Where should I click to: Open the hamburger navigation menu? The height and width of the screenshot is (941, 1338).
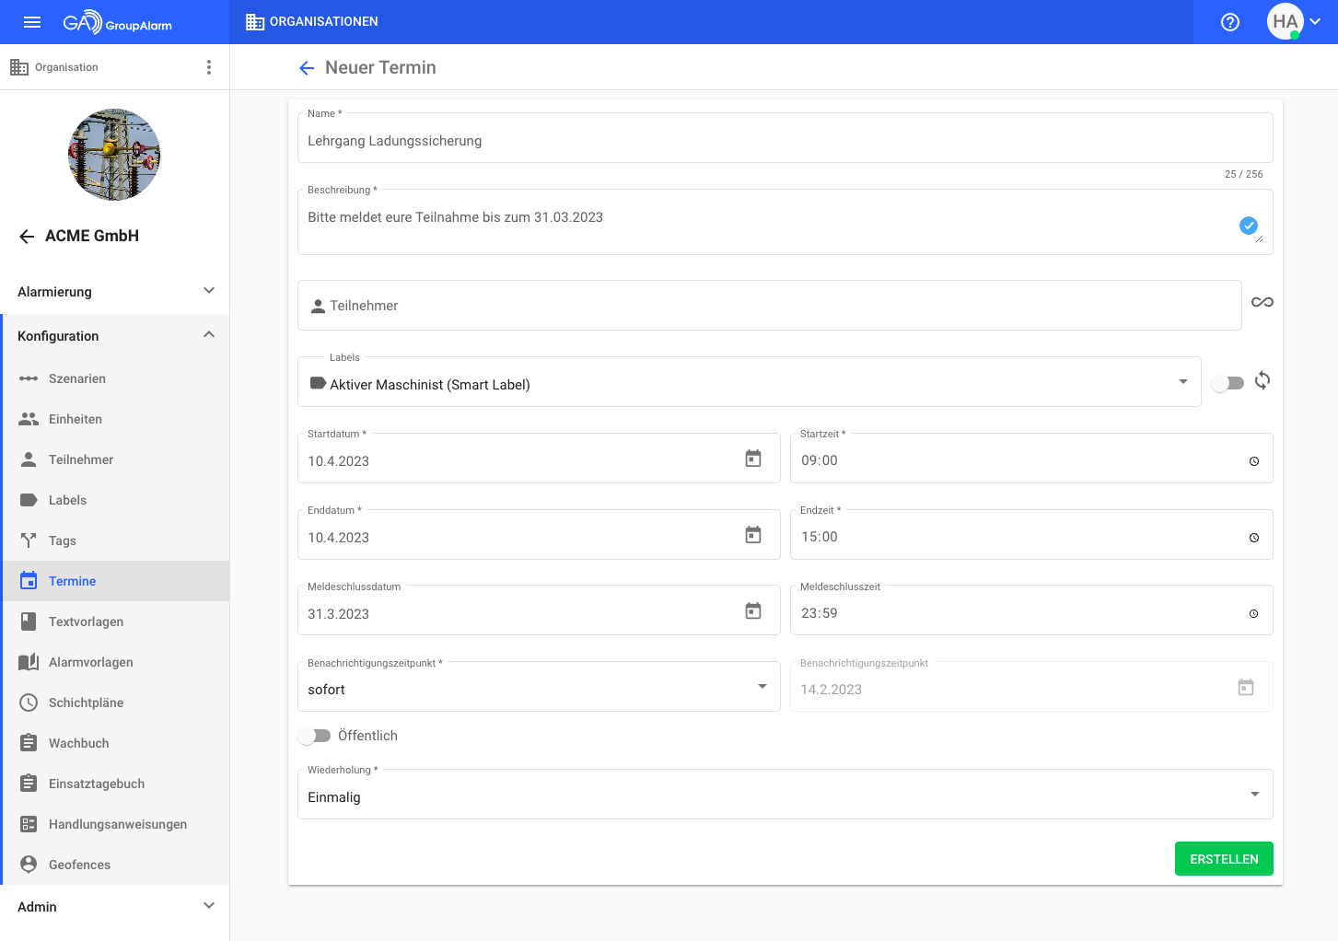point(32,22)
